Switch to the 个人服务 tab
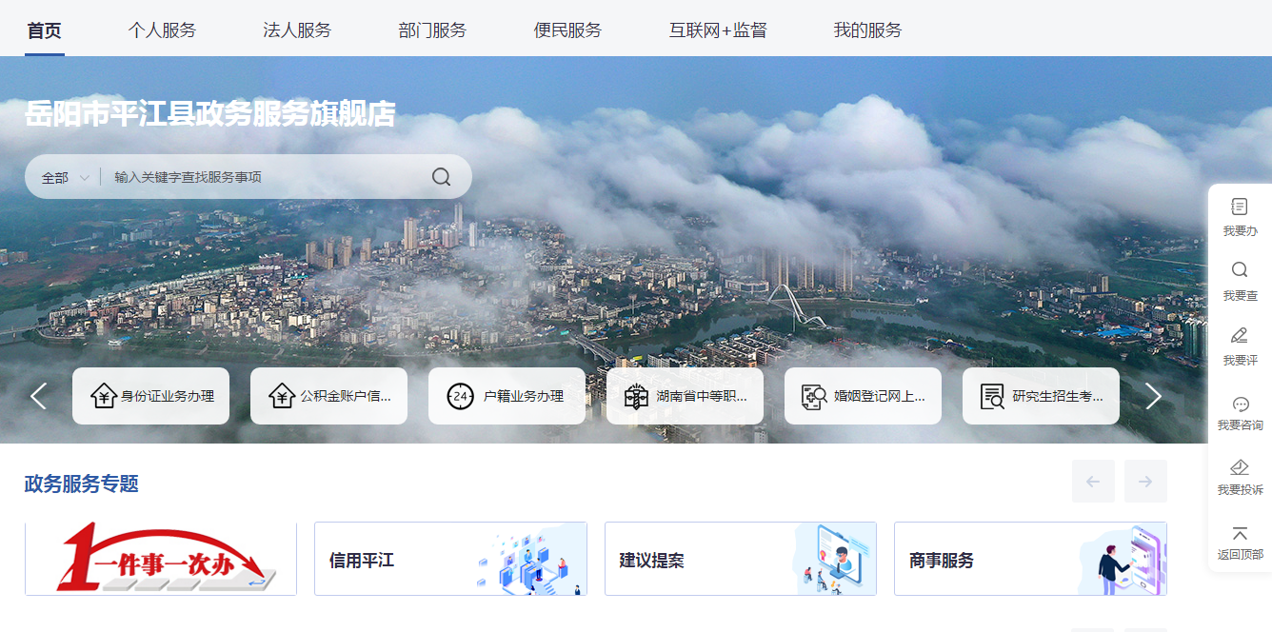This screenshot has height=632, width=1272. 162,30
